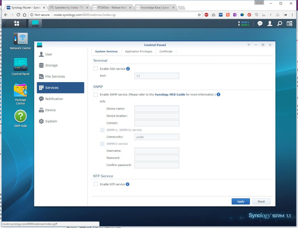The image size is (298, 228).
Task: Open the SRM search magnifier
Action: (280, 23)
